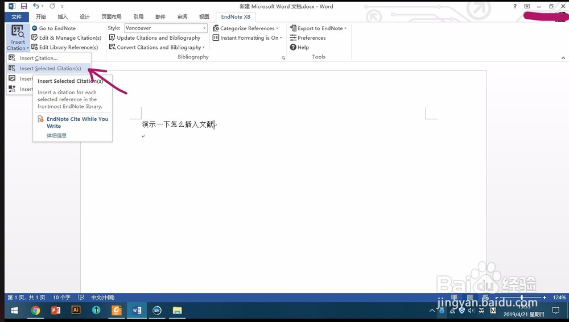Viewport: 569px width, 322px height.
Task: Open PowerPoint from taskbar
Action: pos(56,311)
